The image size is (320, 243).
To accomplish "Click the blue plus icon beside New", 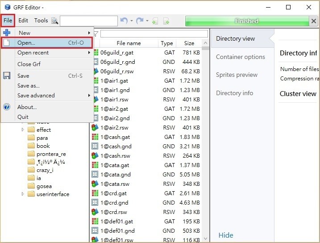I will (7, 33).
